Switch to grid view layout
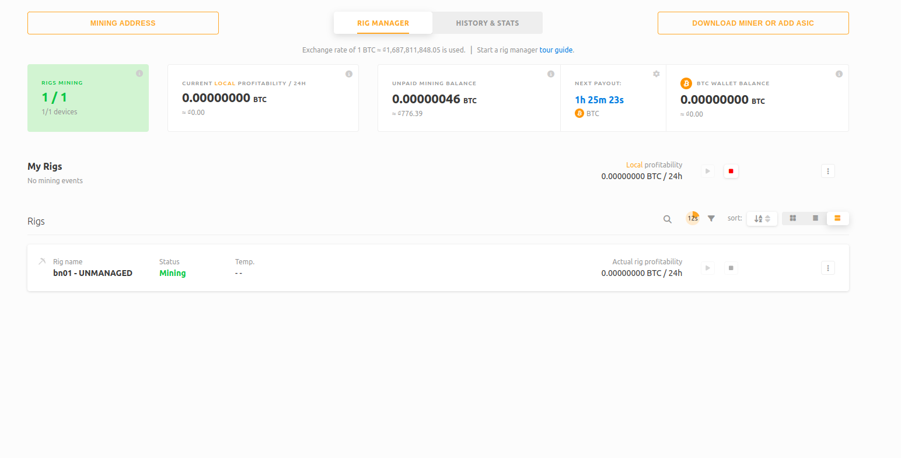Image resolution: width=901 pixels, height=458 pixels. point(792,218)
